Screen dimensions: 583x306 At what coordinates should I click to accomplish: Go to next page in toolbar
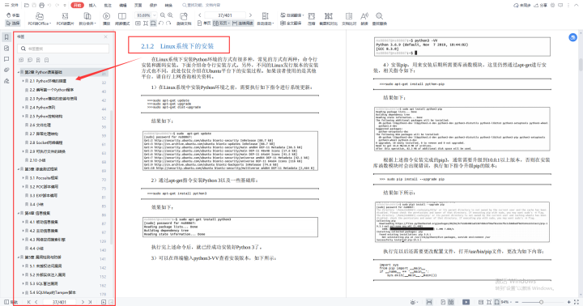point(250,15)
